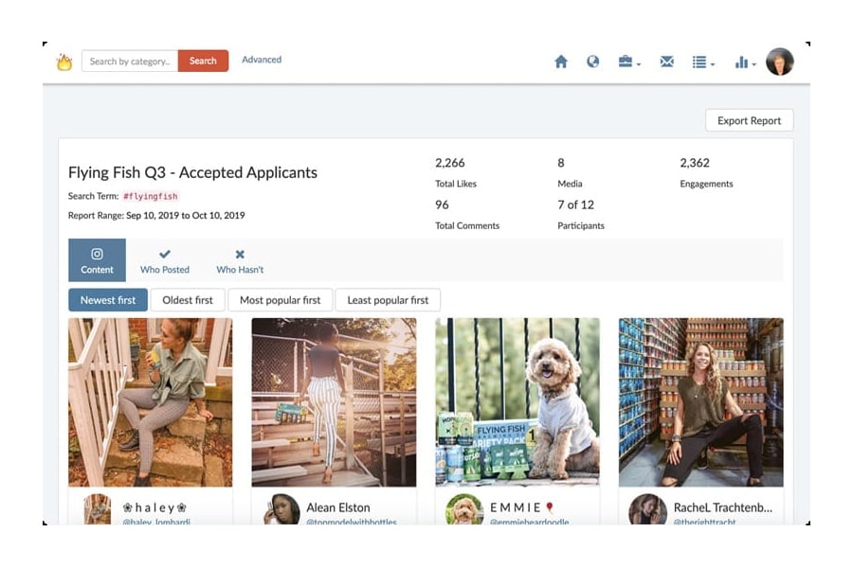Viewport: 853px width, 568px height.
Task: Open haley's post photo on steps
Action: pyautogui.click(x=150, y=402)
